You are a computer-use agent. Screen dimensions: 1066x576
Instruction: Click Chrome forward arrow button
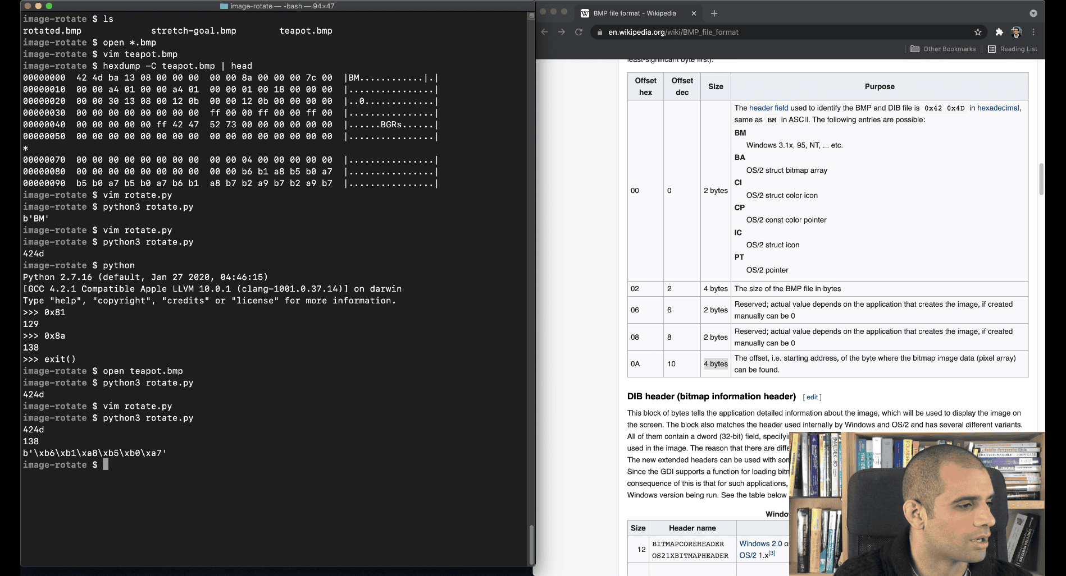[562, 32]
